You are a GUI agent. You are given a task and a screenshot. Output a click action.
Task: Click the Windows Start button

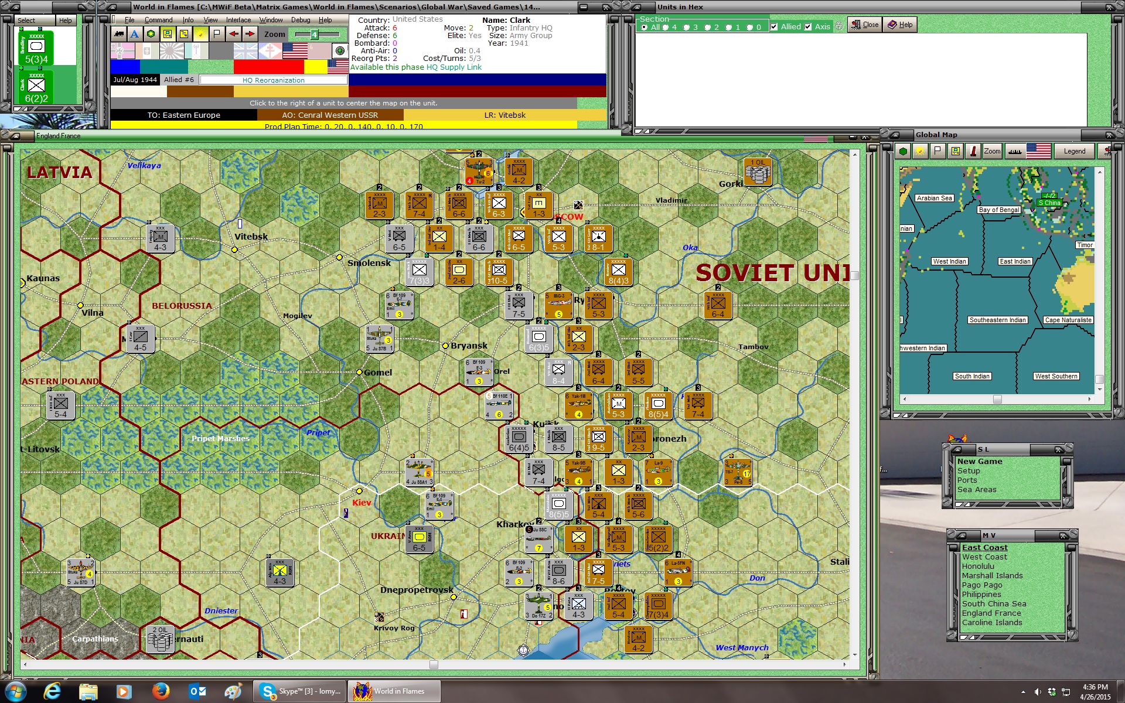(16, 691)
